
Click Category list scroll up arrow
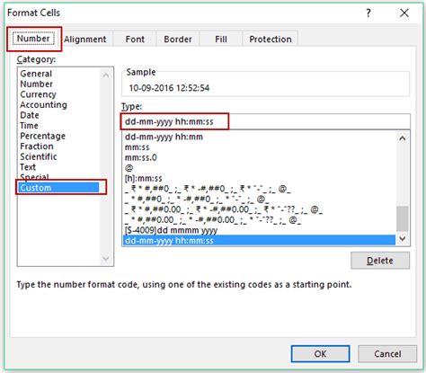106,75
